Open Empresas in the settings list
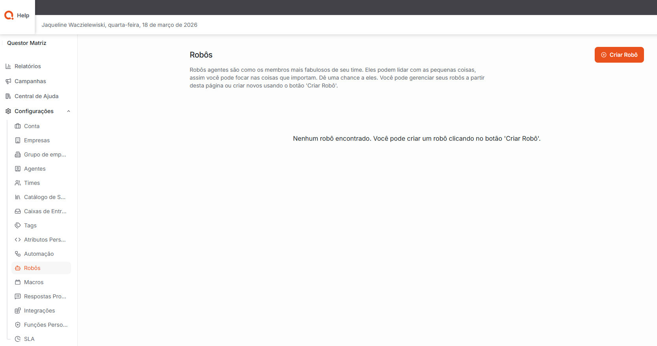This screenshot has width=657, height=346. tap(37, 140)
